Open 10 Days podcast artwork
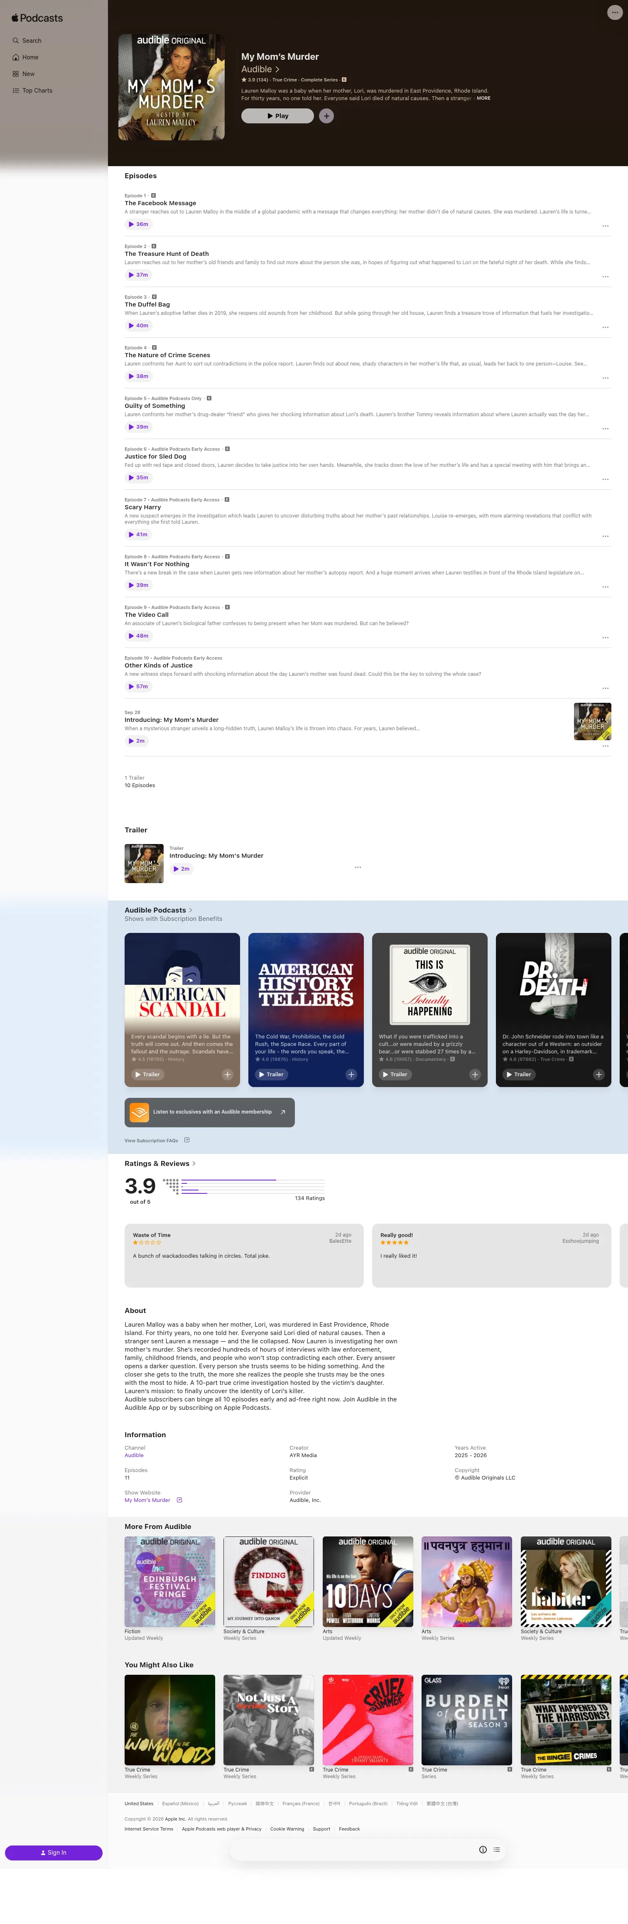 [368, 1581]
